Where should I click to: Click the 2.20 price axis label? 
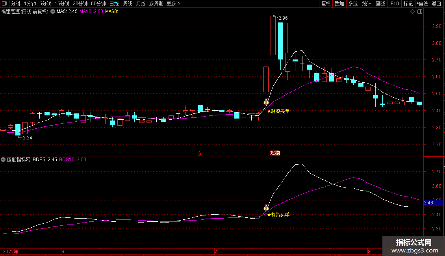click(x=436, y=144)
